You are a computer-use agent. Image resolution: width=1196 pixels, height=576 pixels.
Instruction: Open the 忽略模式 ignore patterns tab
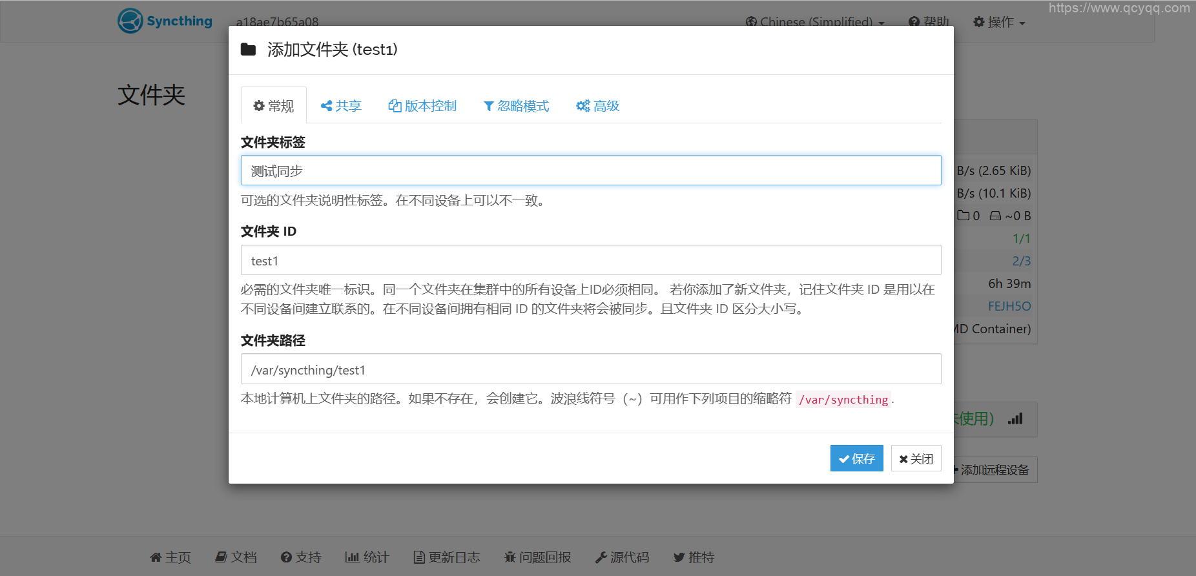(516, 106)
